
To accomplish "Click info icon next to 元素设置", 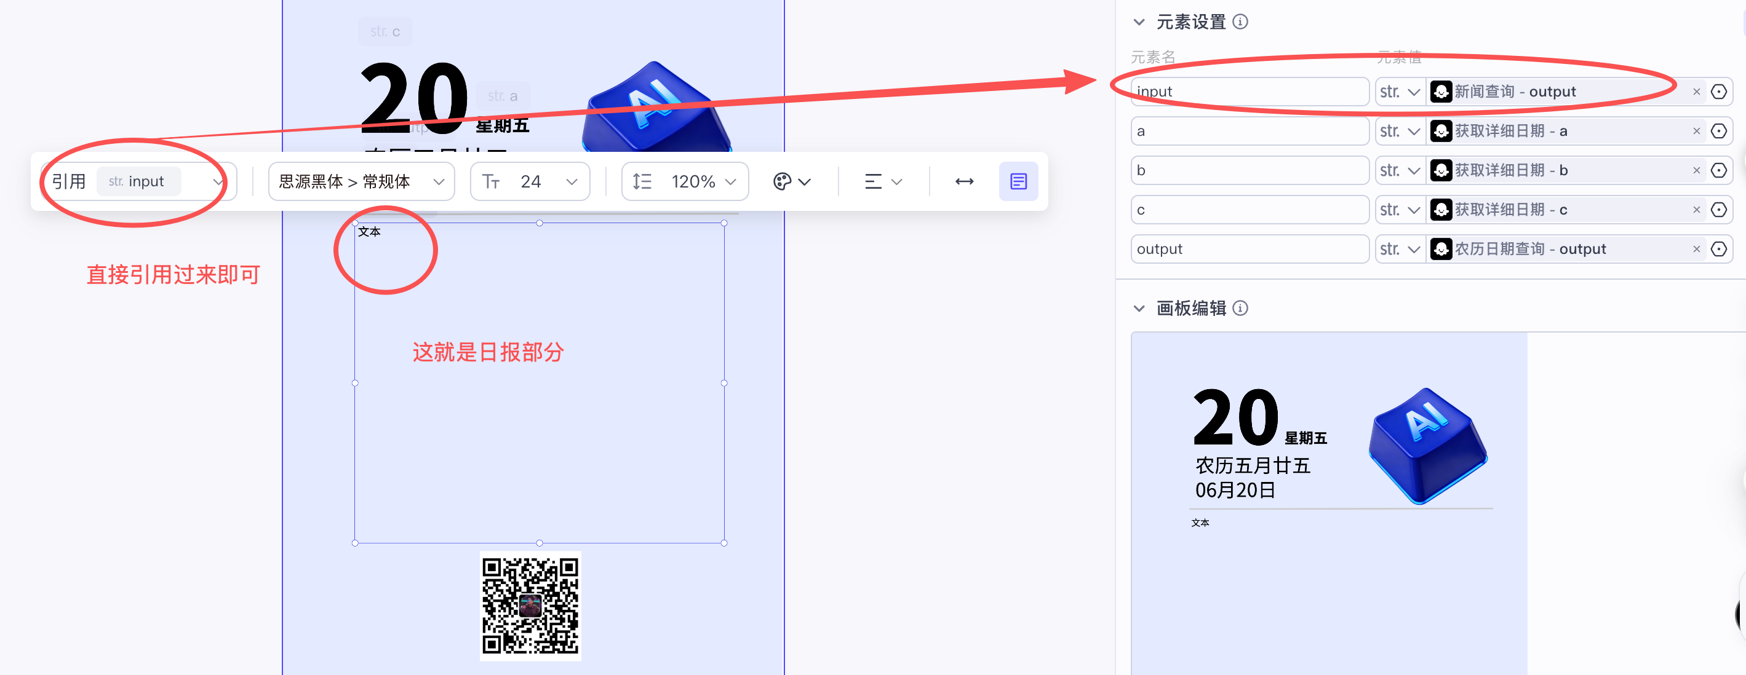I will pos(1240,22).
